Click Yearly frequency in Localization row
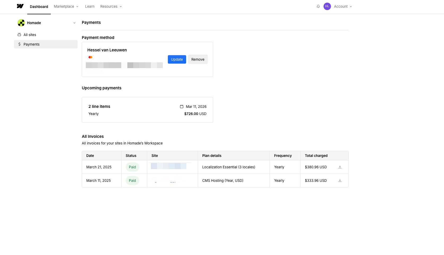 coord(279,167)
